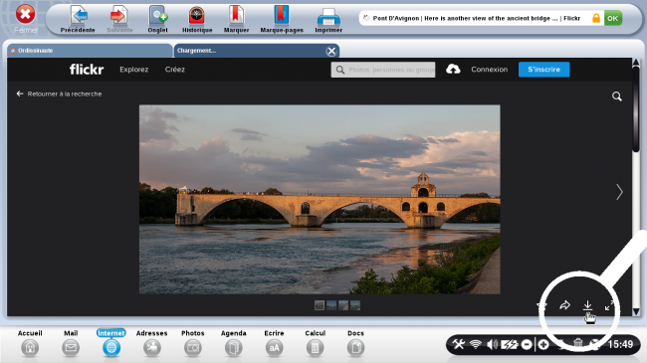This screenshot has height=363, width=647.
Task: Click the vertical scrollbar thumb
Action: (636, 109)
